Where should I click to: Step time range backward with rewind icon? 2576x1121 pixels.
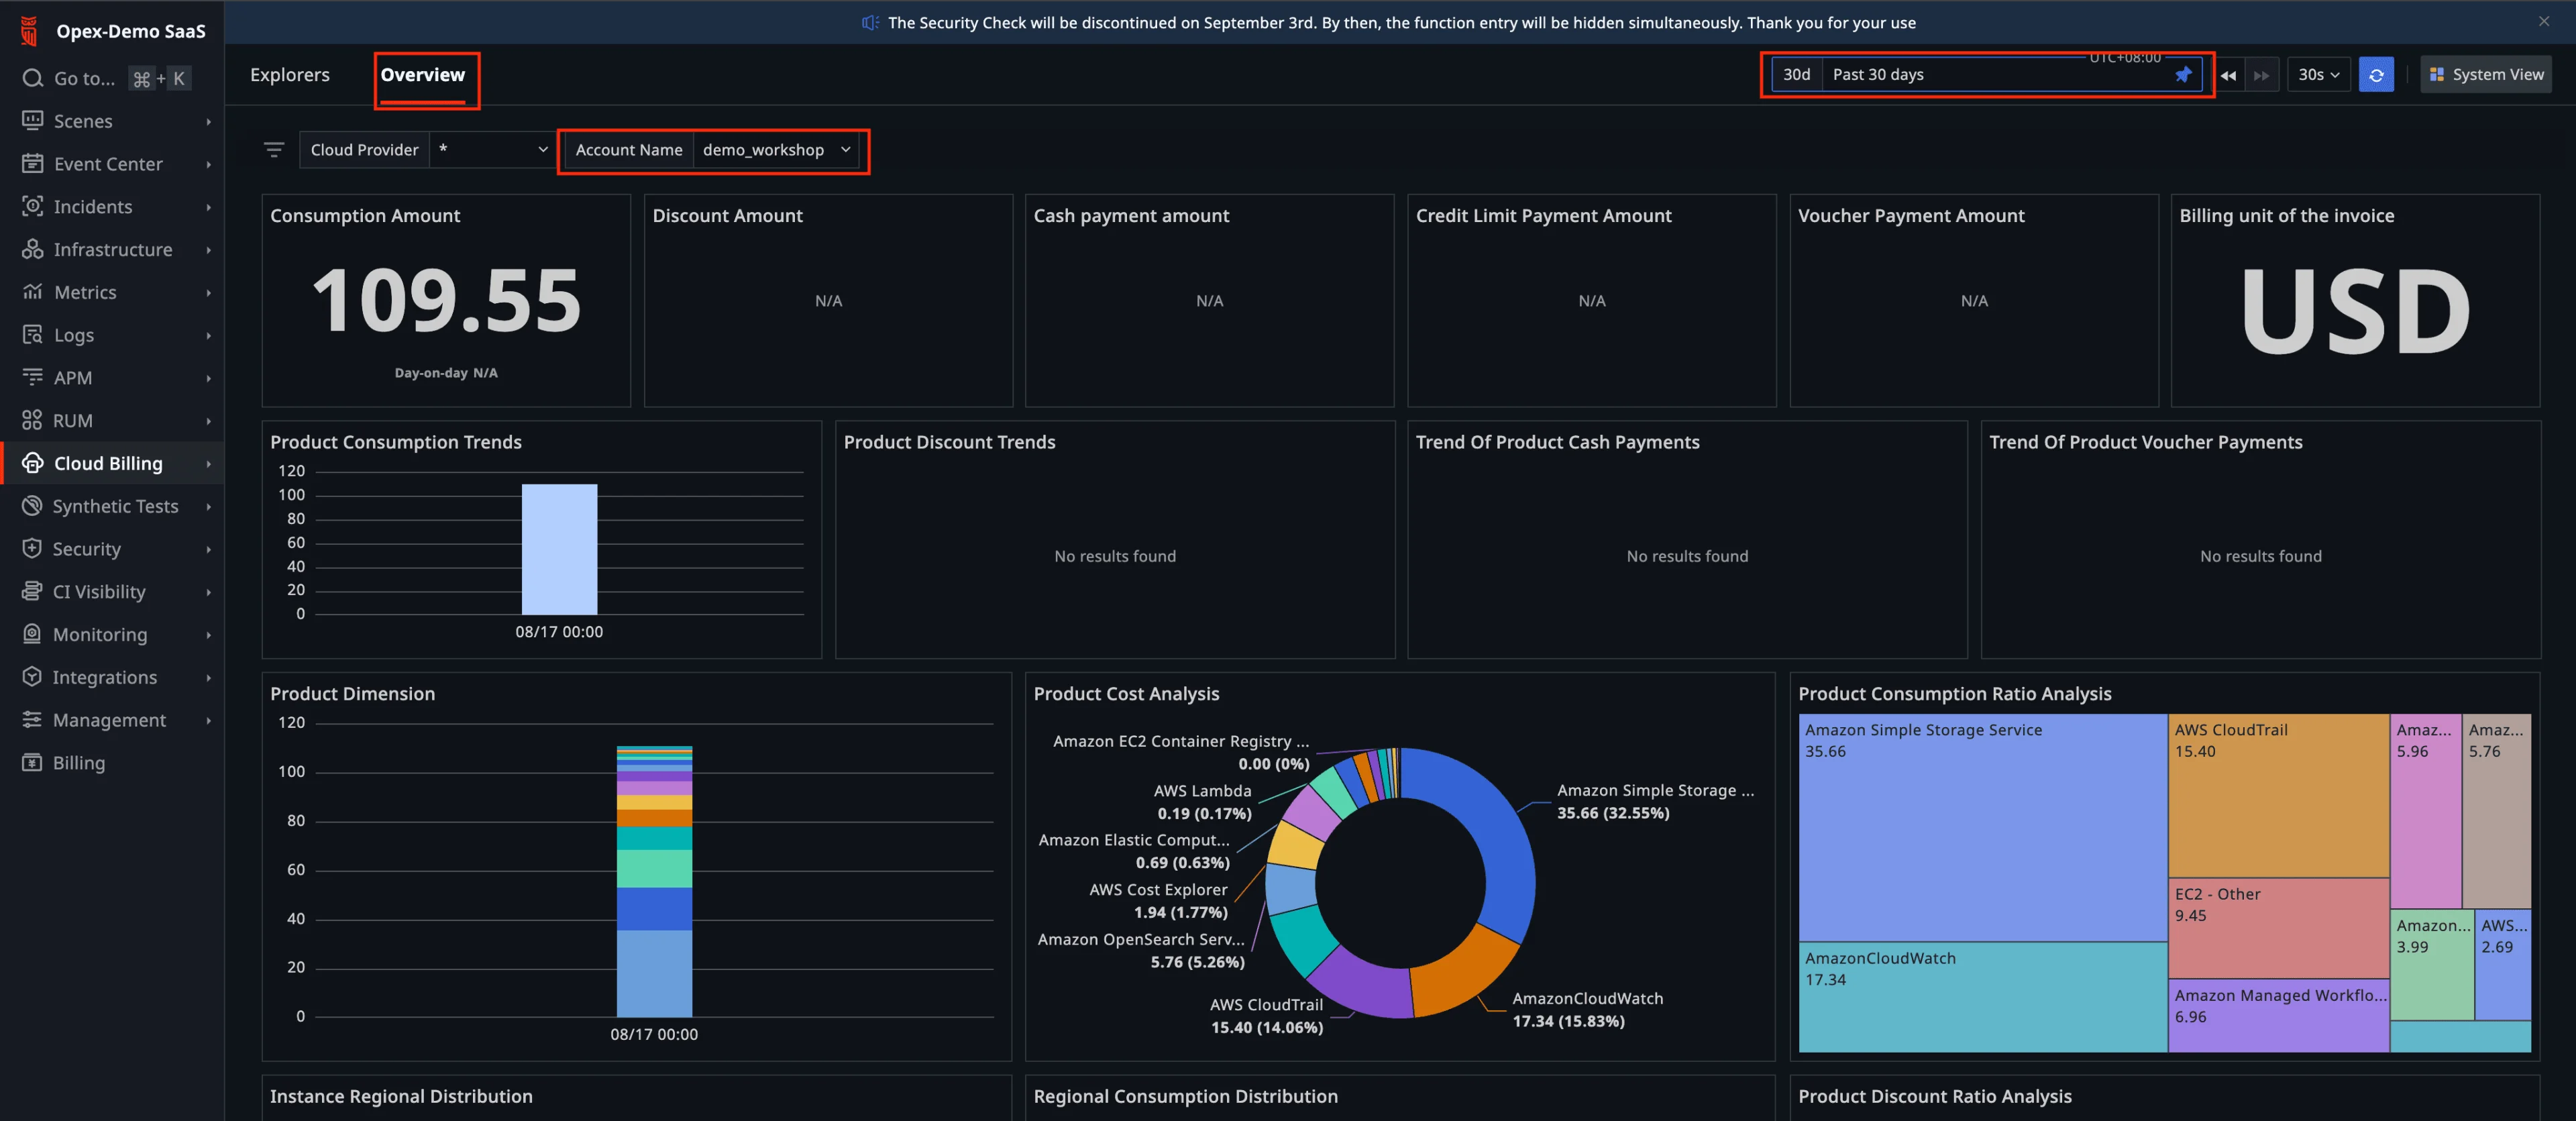click(x=2228, y=75)
